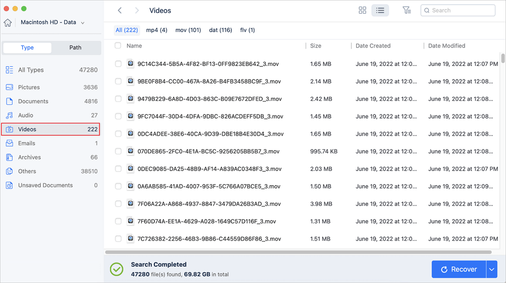The width and height of the screenshot is (506, 283).
Task: Expand the Recover button dropdown arrow
Action: tap(491, 269)
